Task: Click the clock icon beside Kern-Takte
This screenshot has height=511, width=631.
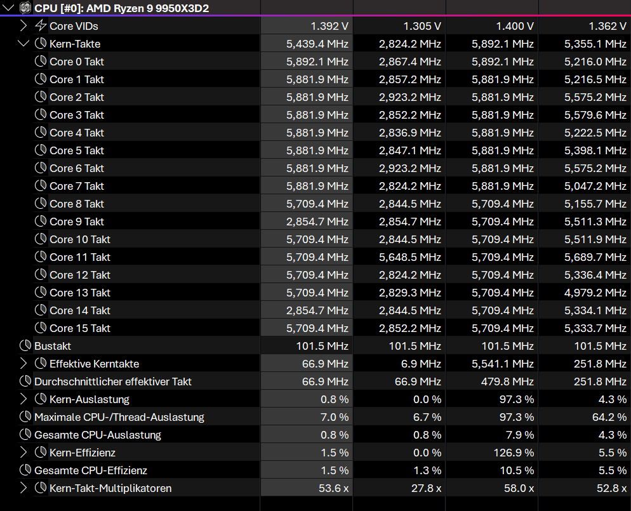Action: [41, 43]
